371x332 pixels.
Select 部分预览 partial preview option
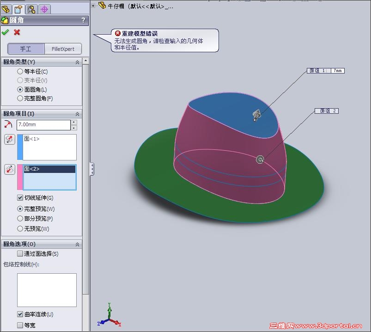tap(20, 219)
